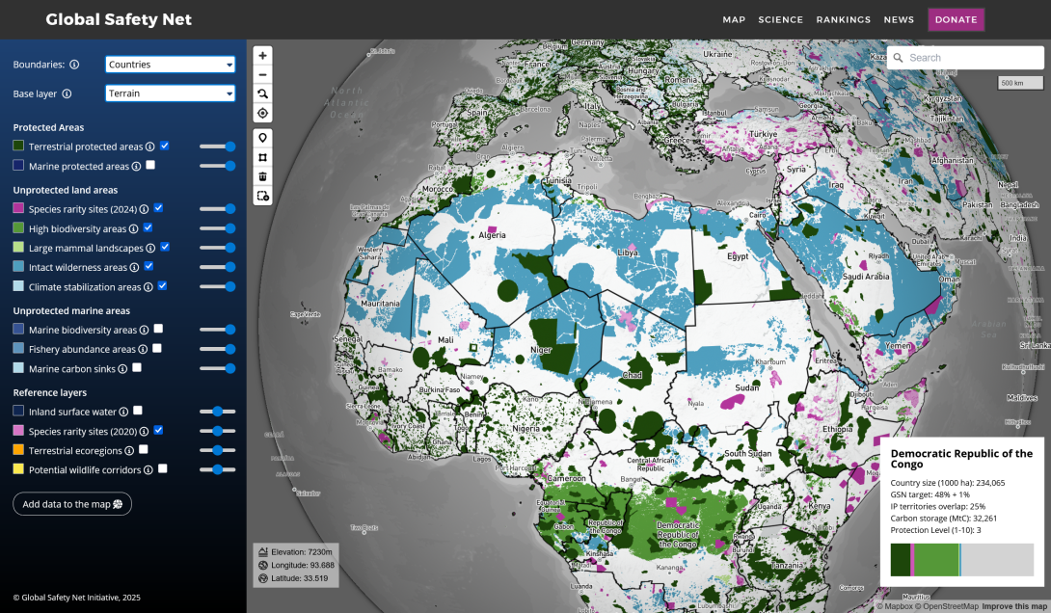Screen dimensions: 1051x613
Task: Show info for Potential wildlife corridors
Action: click(148, 469)
